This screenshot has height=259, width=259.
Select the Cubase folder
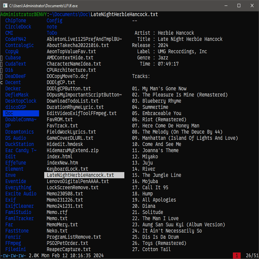(x=13, y=58)
